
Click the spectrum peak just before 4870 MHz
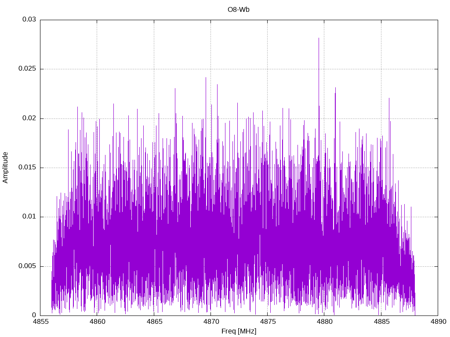point(206,78)
